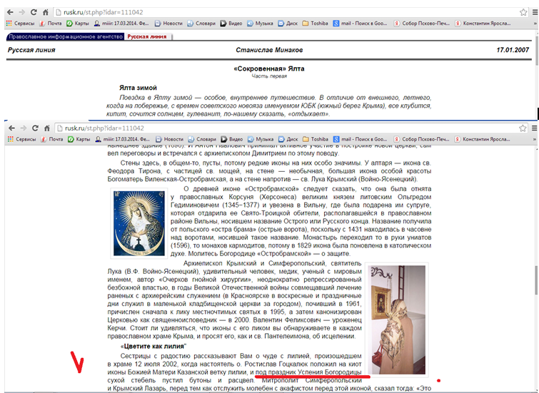Click the lower window vertical scrollbar thumb
The width and height of the screenshot is (539, 393).
537,280
